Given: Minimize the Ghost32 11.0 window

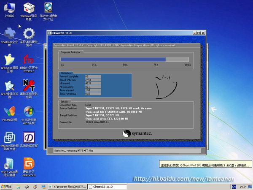Looking at the screenshot, I should tap(194, 33).
